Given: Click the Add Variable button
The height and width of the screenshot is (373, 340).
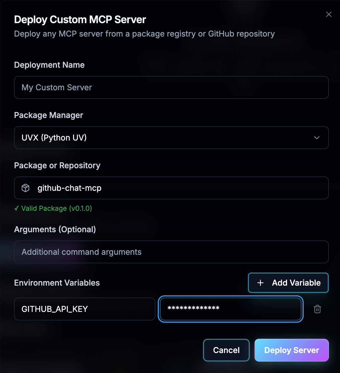Looking at the screenshot, I should point(288,283).
